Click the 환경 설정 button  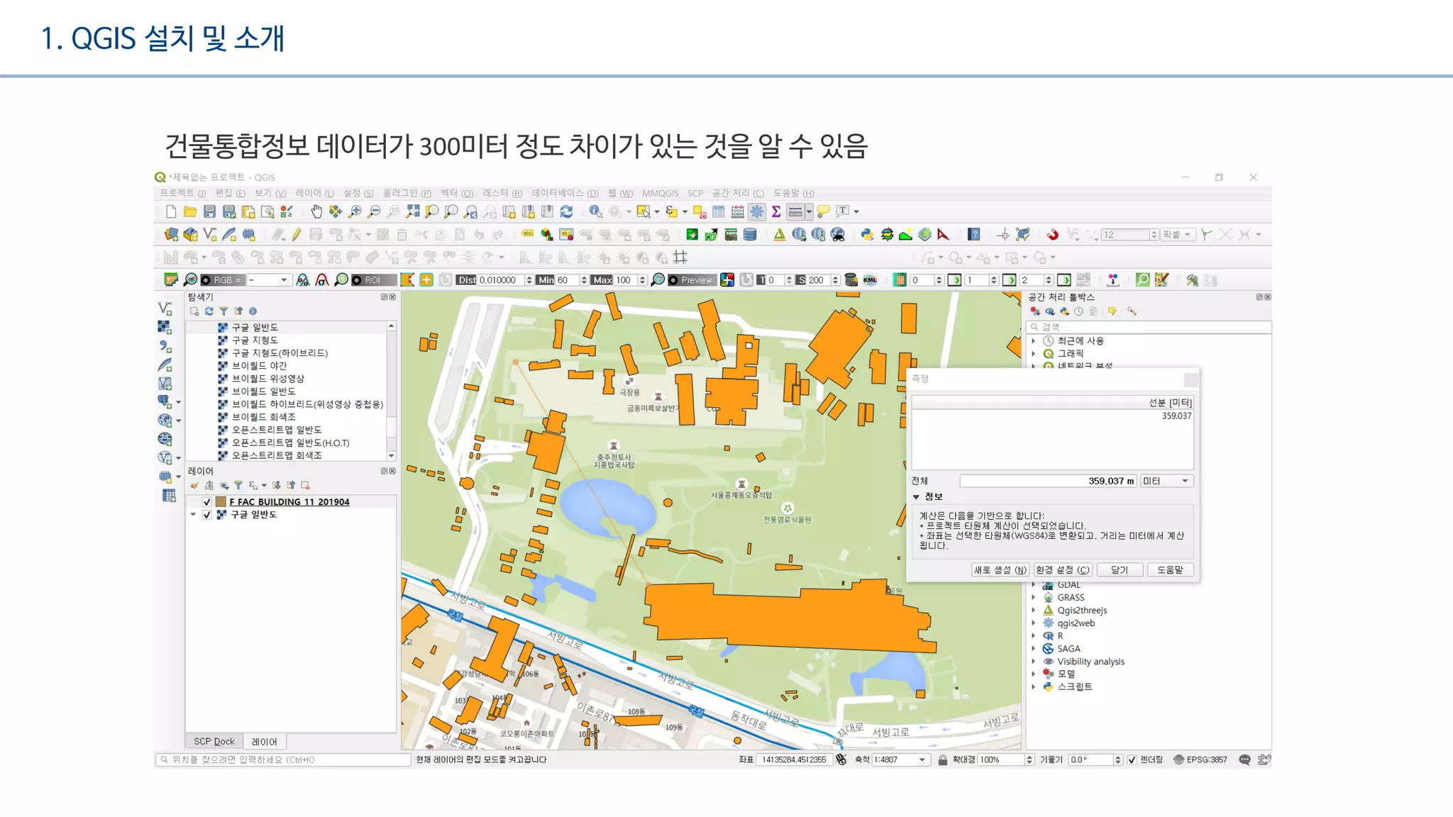(x=1062, y=569)
